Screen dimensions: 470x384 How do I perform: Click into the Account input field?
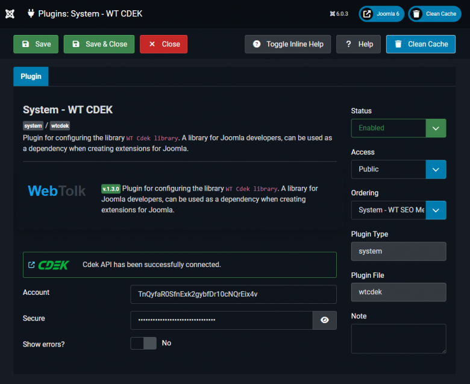click(x=233, y=294)
